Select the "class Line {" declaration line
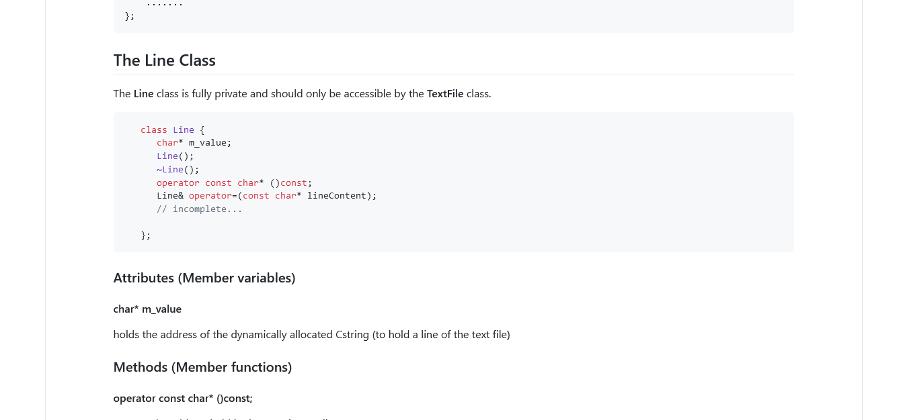 [171, 129]
